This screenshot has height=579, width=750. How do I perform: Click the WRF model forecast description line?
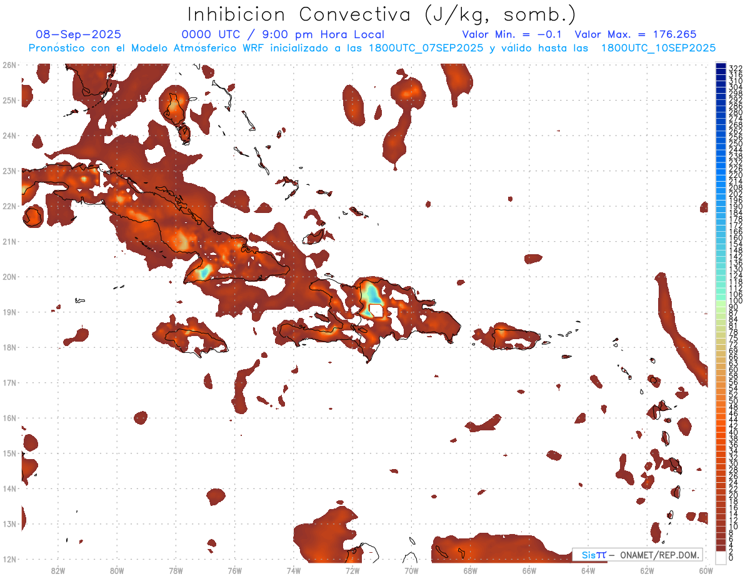(x=372, y=48)
